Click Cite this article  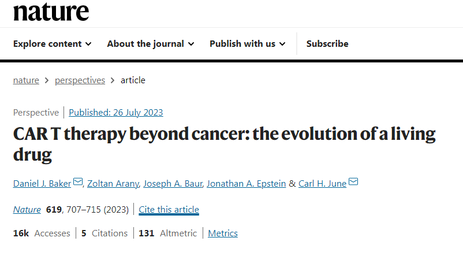(x=169, y=209)
